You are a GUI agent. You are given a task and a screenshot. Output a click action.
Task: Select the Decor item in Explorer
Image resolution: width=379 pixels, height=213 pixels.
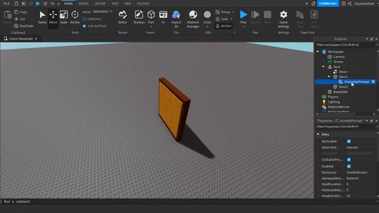[343, 72]
